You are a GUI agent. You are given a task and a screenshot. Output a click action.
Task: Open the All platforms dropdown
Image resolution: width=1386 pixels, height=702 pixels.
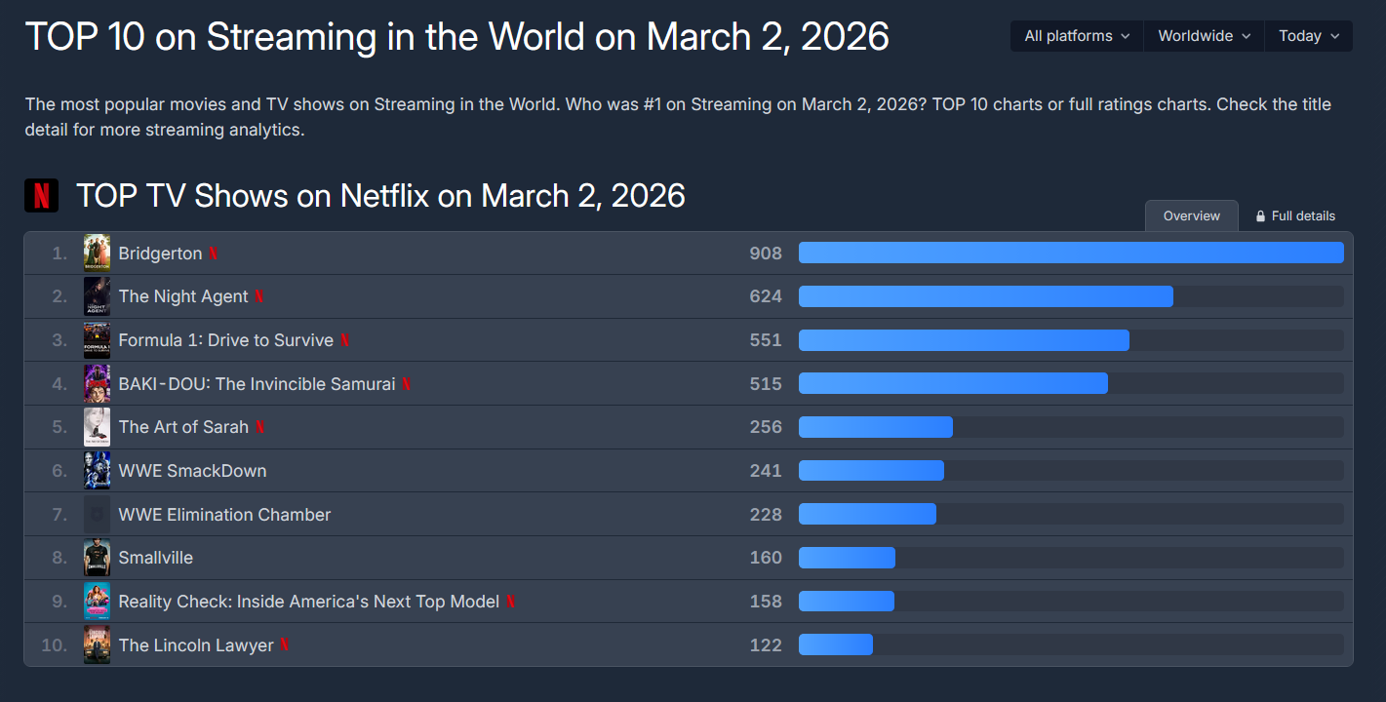(x=1077, y=36)
